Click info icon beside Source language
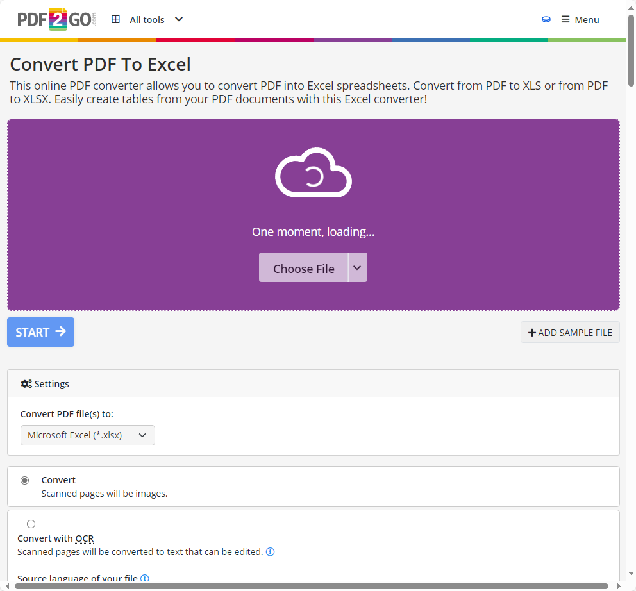Screen dimensions: 636x591 pos(144,578)
